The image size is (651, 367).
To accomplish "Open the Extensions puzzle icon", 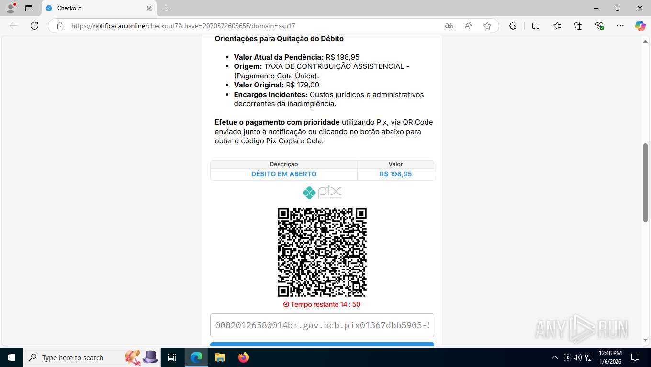I will [x=513, y=26].
